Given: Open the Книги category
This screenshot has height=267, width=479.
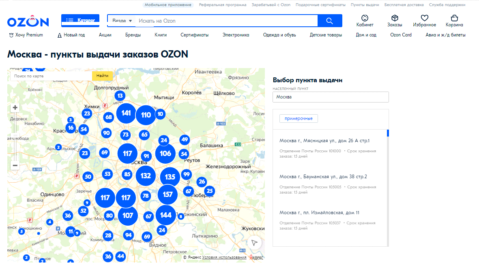Looking at the screenshot, I should (x=161, y=35).
